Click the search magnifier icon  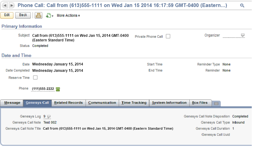(242, 5)
